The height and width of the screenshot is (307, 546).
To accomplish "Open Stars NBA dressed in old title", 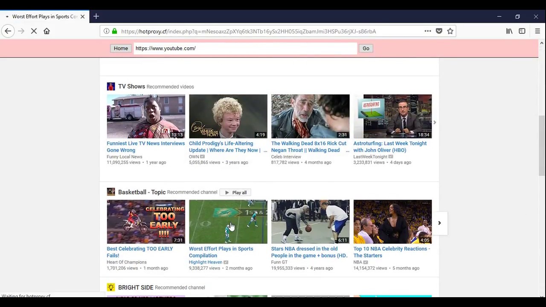I will pyautogui.click(x=309, y=252).
